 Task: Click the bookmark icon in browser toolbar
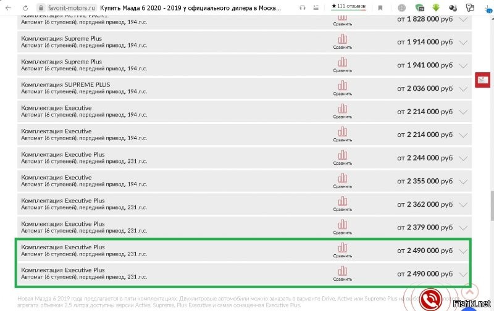(380, 7)
